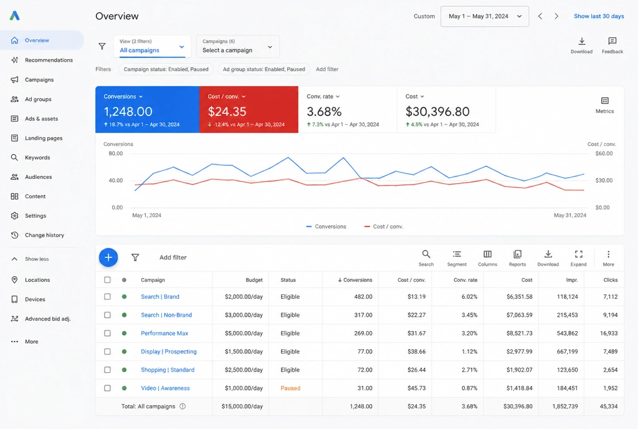
Task: Click the Google Ads logo
Action: [x=15, y=16]
